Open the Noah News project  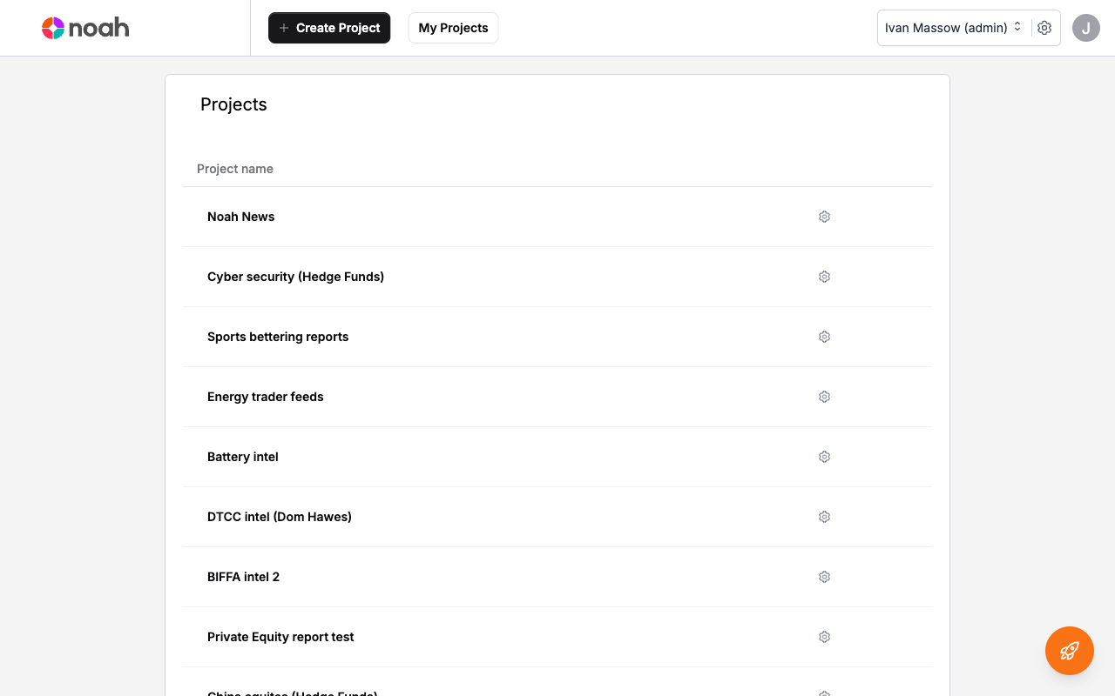coord(240,216)
